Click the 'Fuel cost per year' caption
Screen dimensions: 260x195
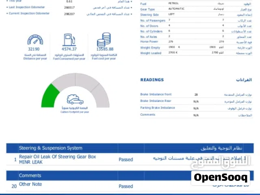click(104, 58)
